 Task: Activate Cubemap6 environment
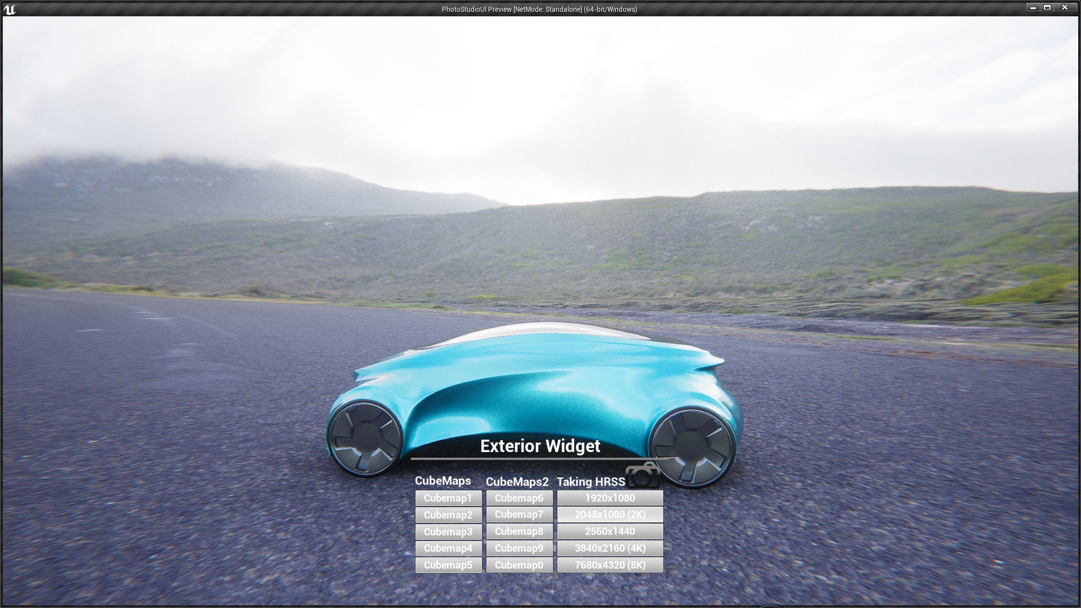519,498
